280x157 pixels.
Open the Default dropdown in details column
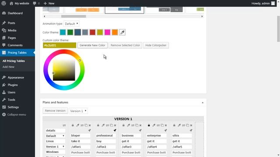point(55,136)
